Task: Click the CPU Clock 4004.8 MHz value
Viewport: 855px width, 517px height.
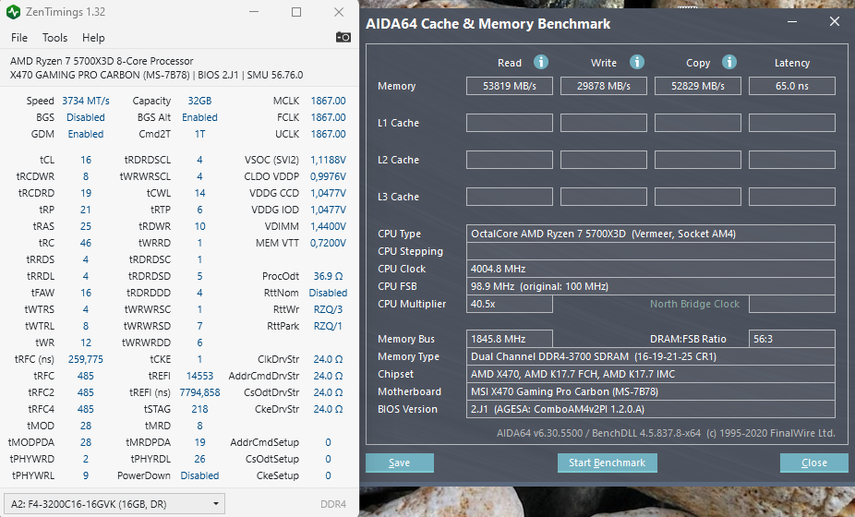Action: 499,269
